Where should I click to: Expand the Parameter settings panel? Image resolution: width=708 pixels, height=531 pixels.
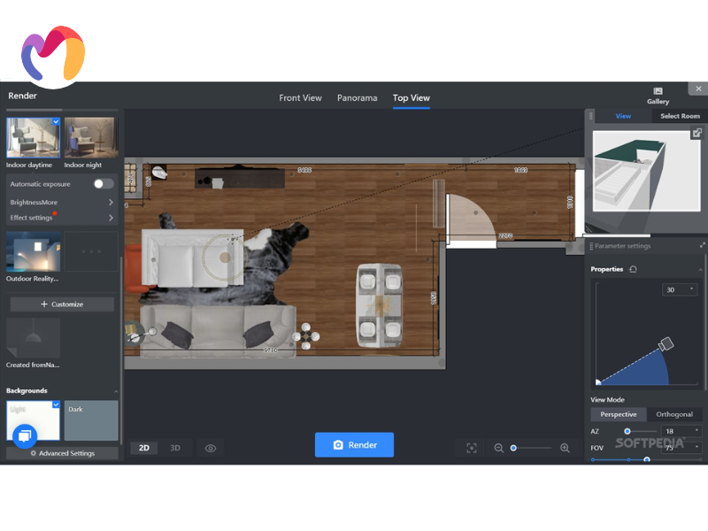tap(702, 245)
